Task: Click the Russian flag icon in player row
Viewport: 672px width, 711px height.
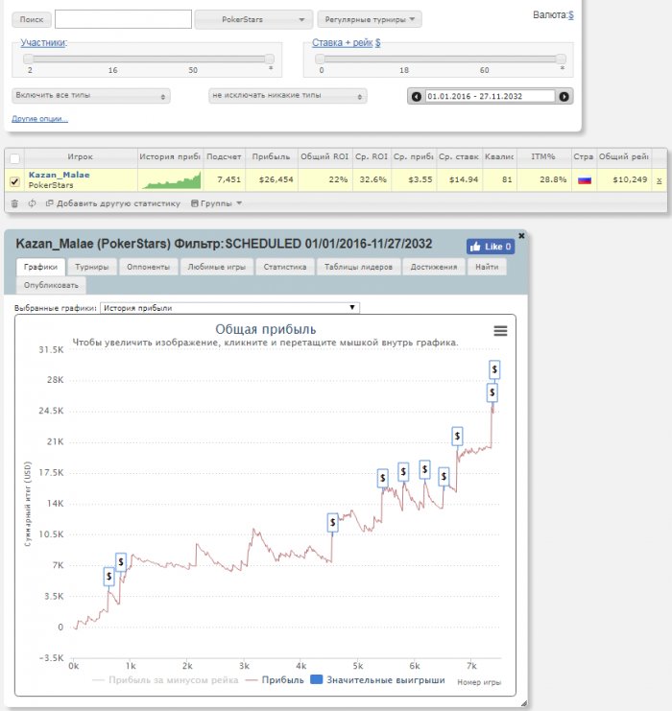Action: [x=584, y=179]
